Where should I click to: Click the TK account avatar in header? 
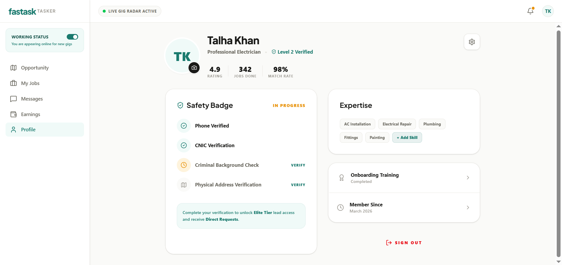click(548, 11)
